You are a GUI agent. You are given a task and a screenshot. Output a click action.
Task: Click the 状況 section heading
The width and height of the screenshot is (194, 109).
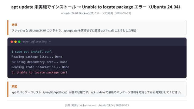14,25
